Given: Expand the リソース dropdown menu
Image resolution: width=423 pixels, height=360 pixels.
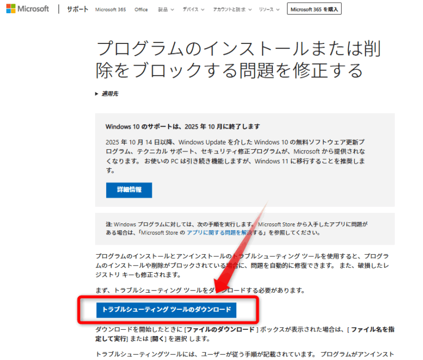Looking at the screenshot, I should point(269,10).
